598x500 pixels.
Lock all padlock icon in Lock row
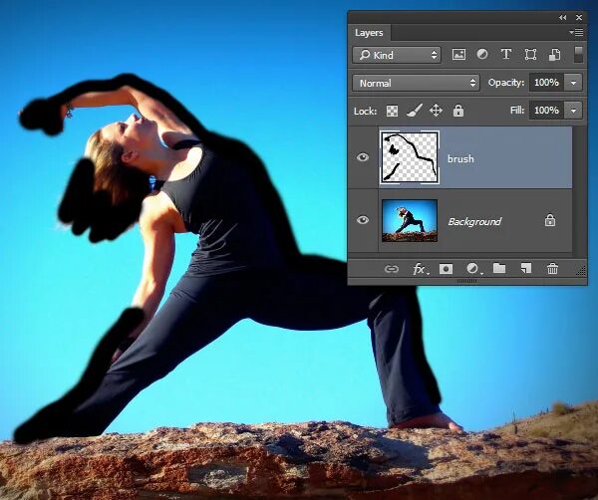click(458, 111)
